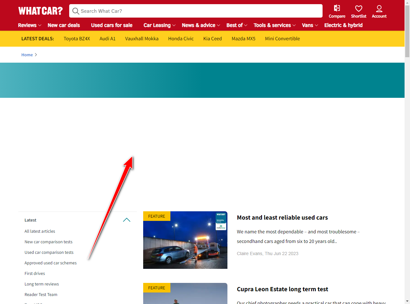Image resolution: width=410 pixels, height=304 pixels.
Task: Open the Most and least reliable used cars article
Action: click(282, 217)
